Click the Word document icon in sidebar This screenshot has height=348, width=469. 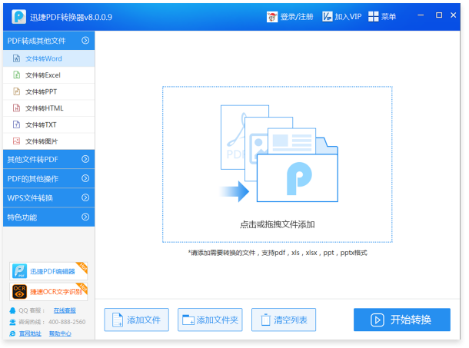coord(16,58)
